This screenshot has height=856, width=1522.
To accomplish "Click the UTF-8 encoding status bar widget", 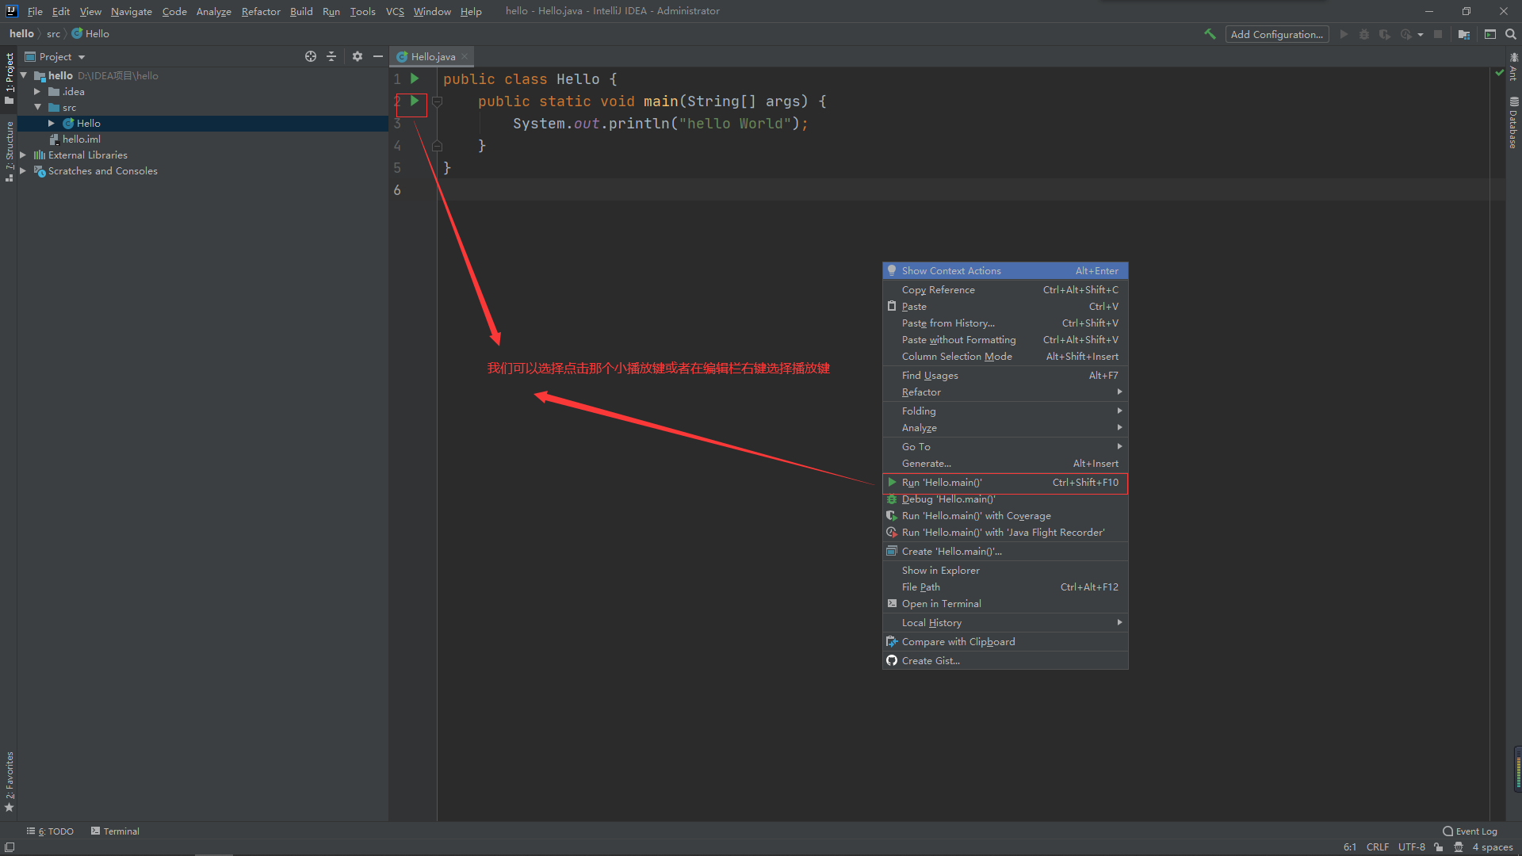I will 1411,846.
